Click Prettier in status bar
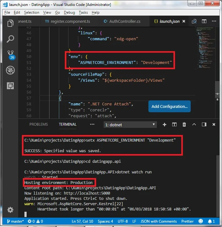Viewport: 222px width, 227px height. 187,221
